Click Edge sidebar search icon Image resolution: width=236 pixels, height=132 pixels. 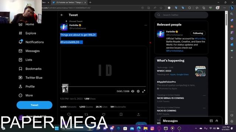point(232,14)
